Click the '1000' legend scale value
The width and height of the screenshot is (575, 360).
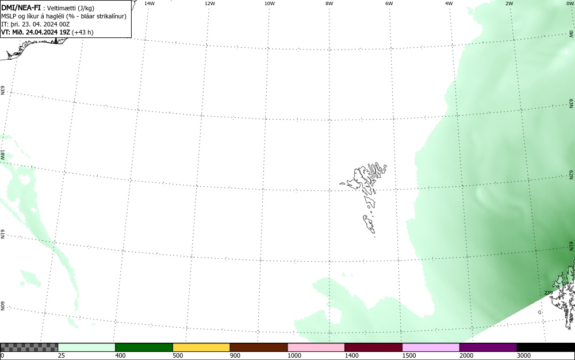[294, 355]
